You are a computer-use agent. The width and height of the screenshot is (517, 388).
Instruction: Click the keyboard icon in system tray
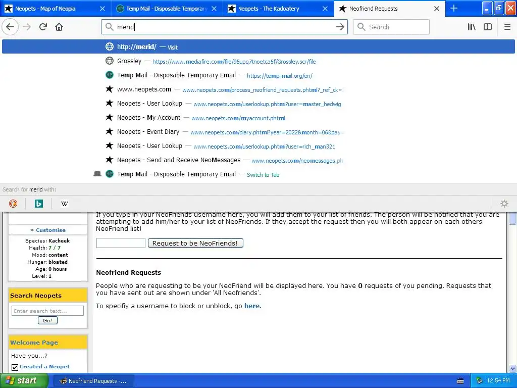pos(460,381)
